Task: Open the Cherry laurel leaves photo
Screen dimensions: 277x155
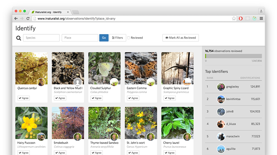Action: click(178, 123)
